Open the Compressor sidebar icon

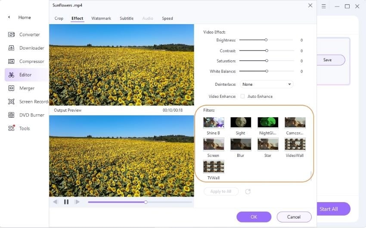click(11, 62)
